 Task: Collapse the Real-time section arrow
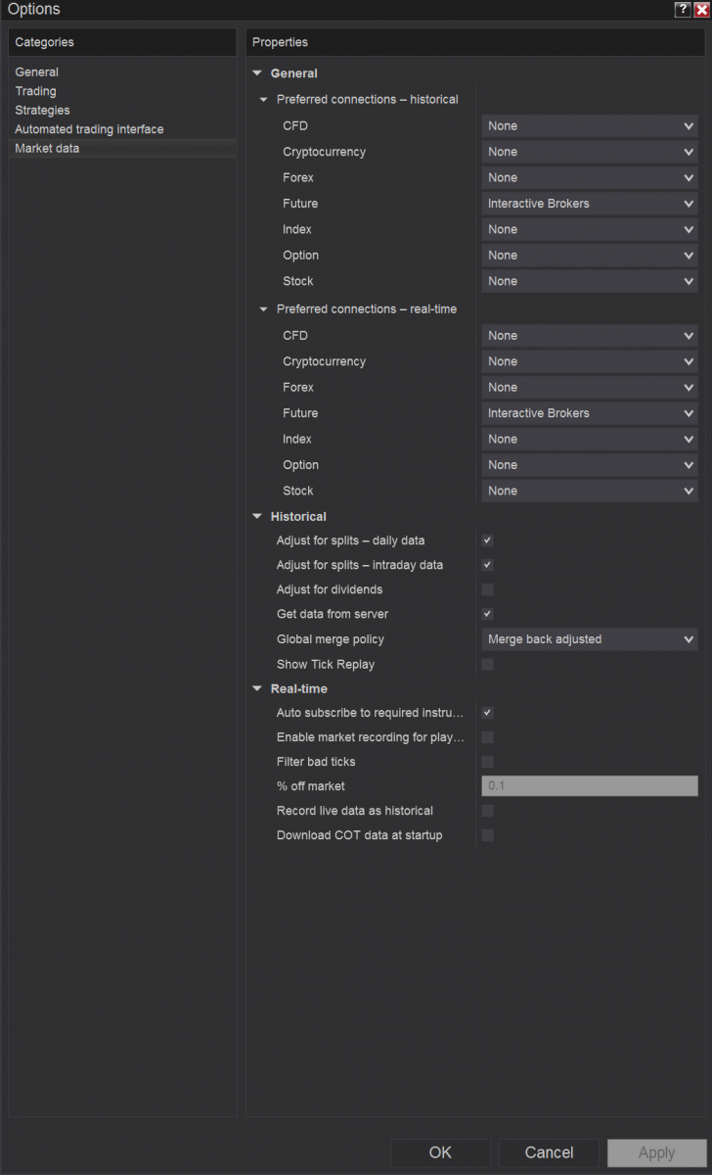(257, 688)
